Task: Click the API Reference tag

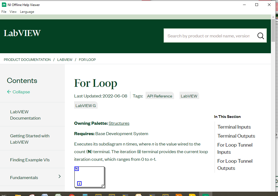Action: [160, 96]
